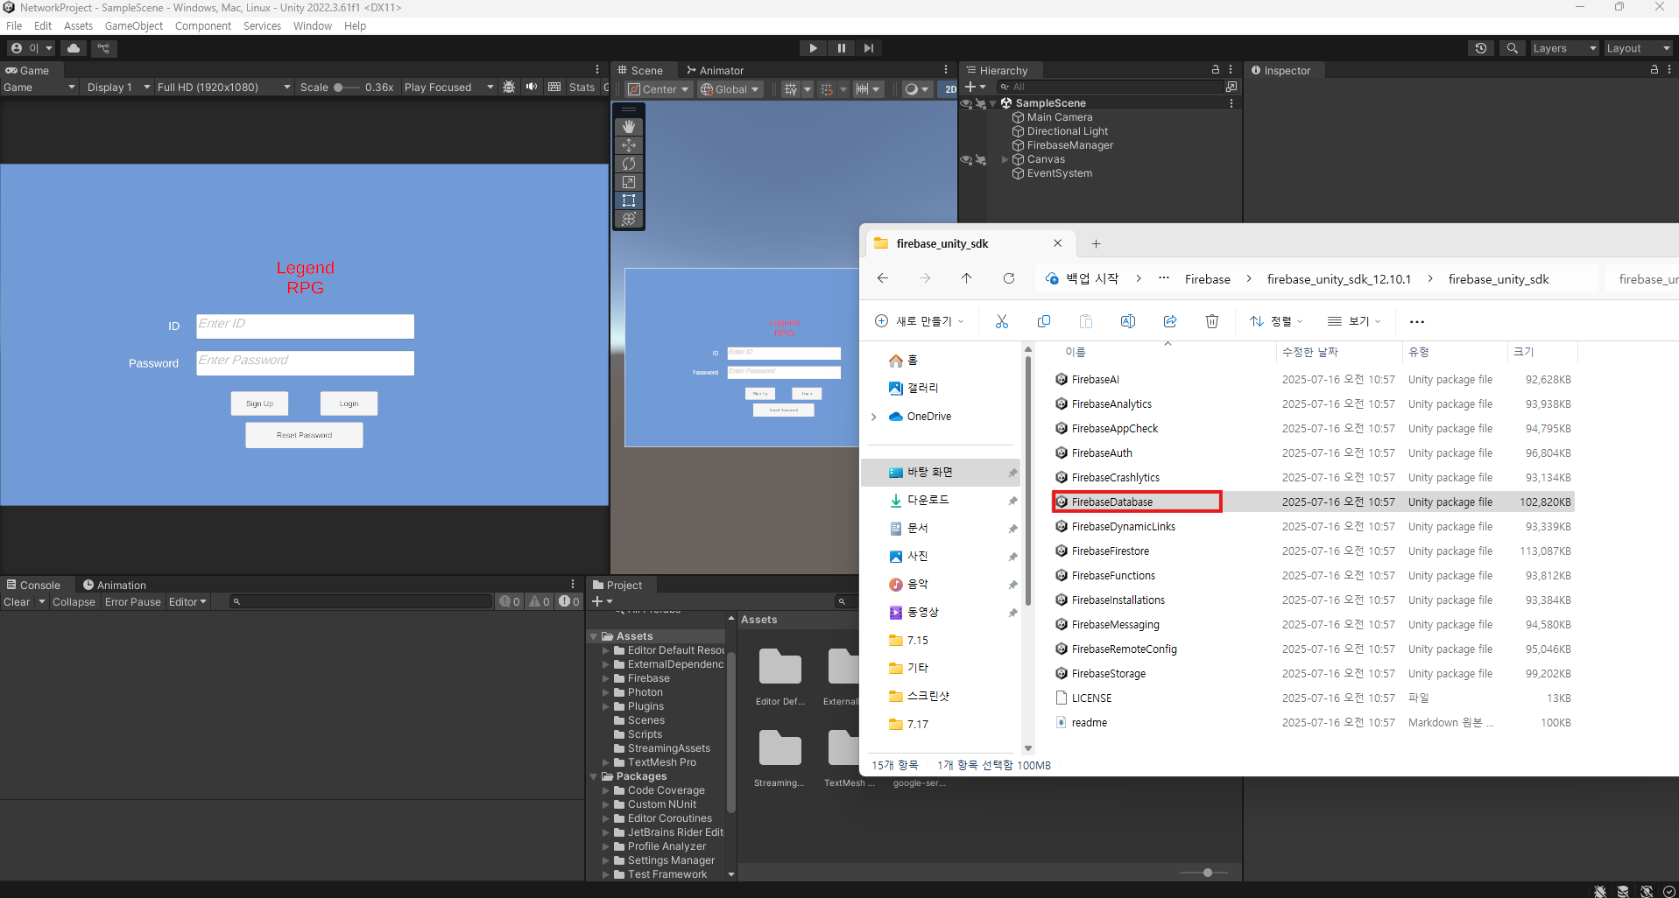This screenshot has width=1679, height=898.
Task: Switch to the Animation tab
Action: pyautogui.click(x=115, y=585)
